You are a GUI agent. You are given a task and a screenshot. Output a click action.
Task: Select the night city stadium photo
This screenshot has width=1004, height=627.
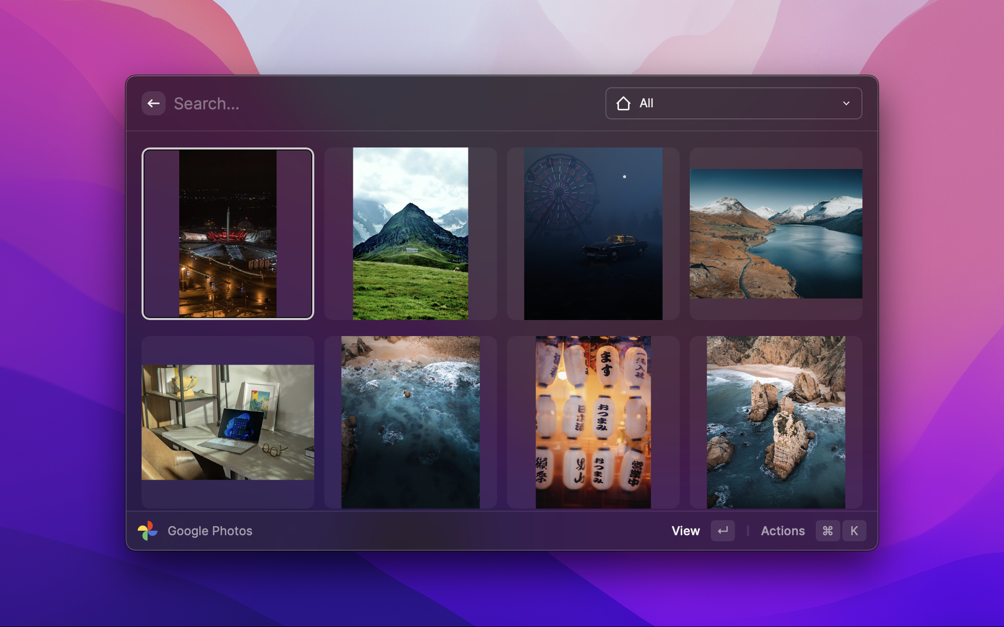coord(228,234)
